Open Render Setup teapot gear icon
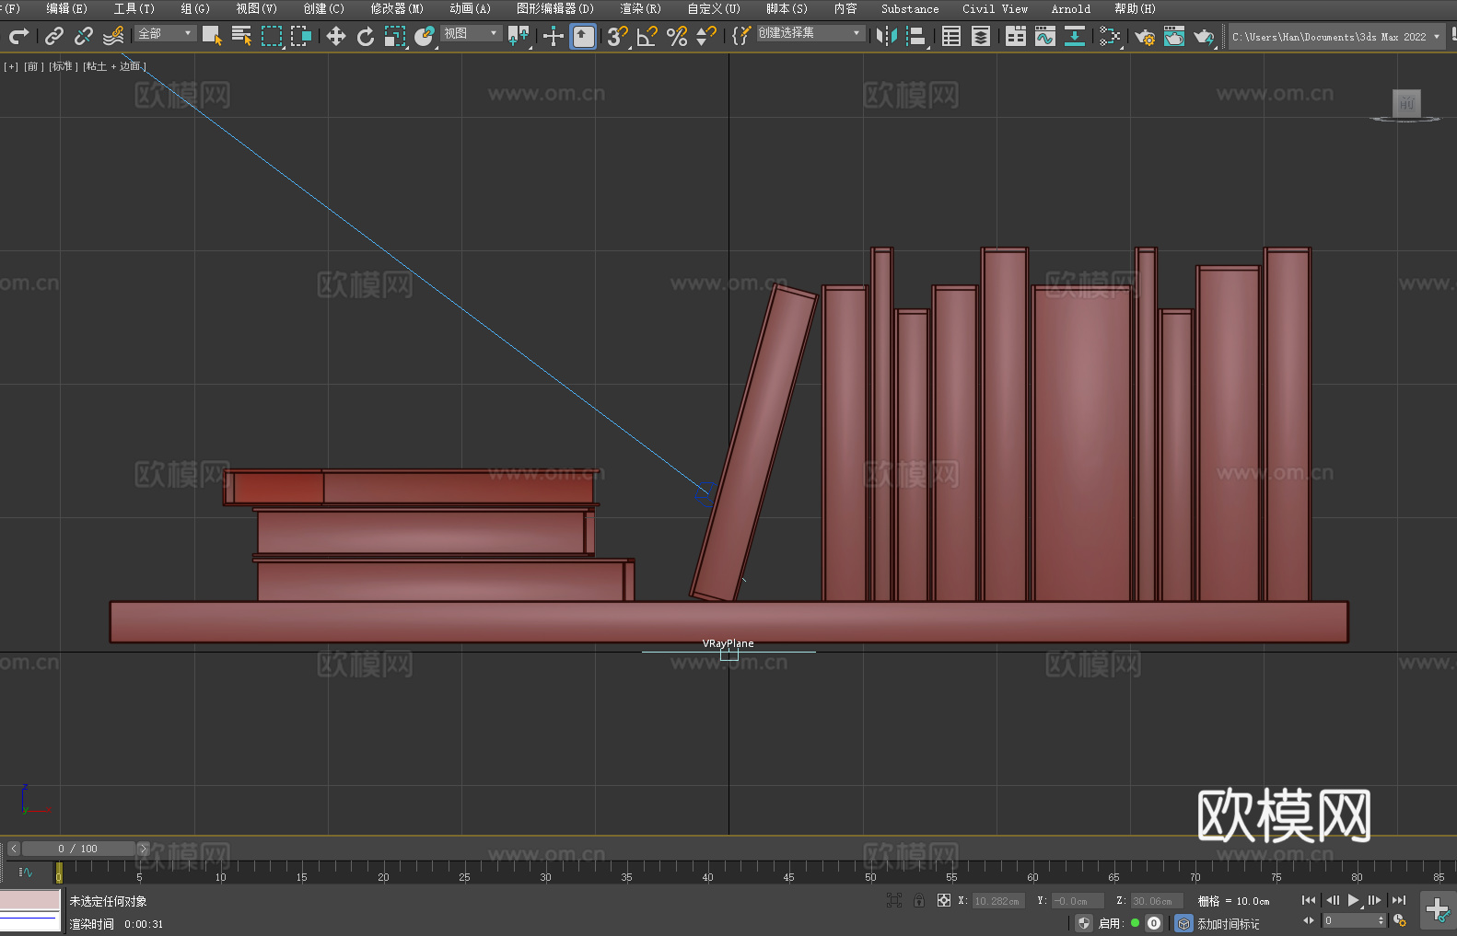The width and height of the screenshot is (1457, 936). pyautogui.click(x=1145, y=36)
